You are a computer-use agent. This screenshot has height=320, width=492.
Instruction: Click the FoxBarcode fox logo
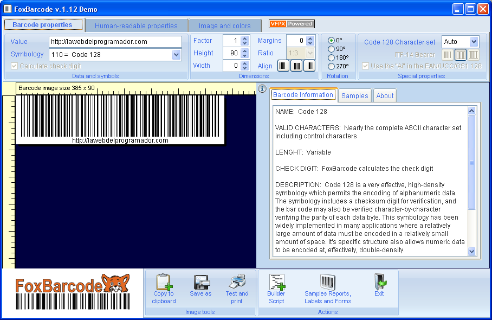[x=73, y=292]
